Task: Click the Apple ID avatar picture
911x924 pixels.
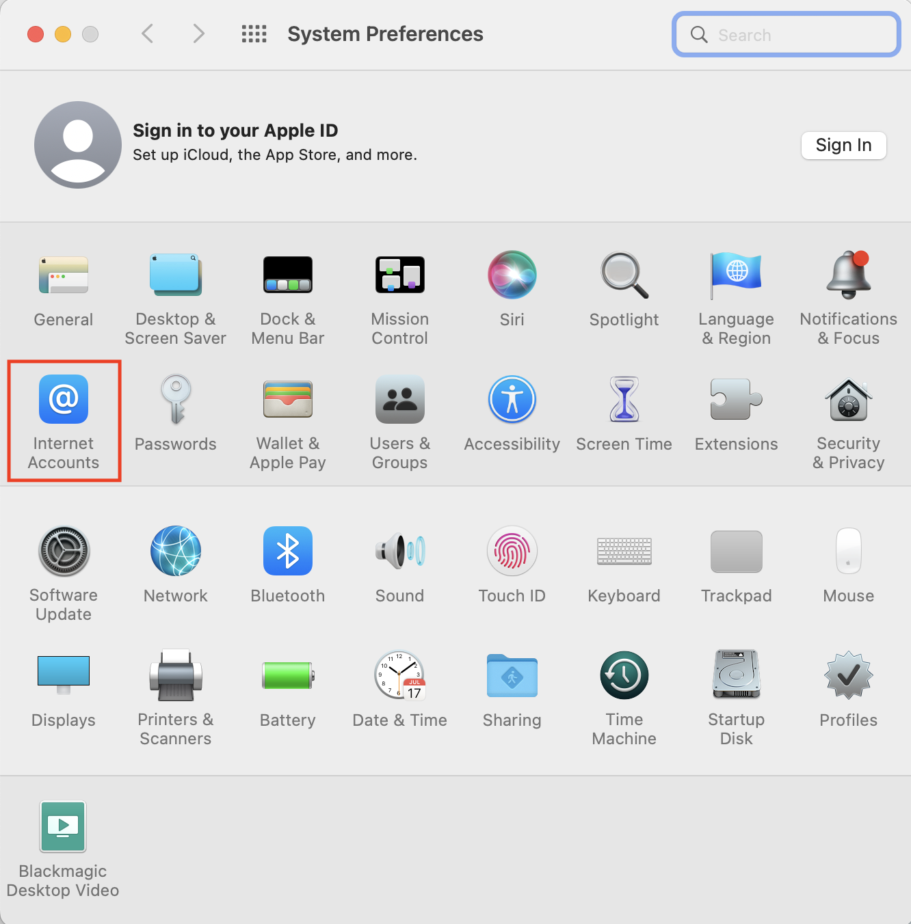Action: 78,145
